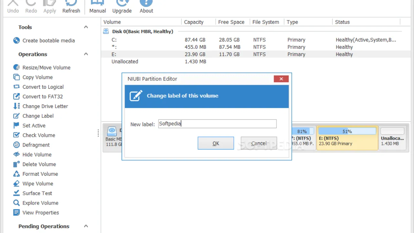This screenshot has height=233, width=414.
Task: Click the 81% usage bar
Action: (x=302, y=131)
